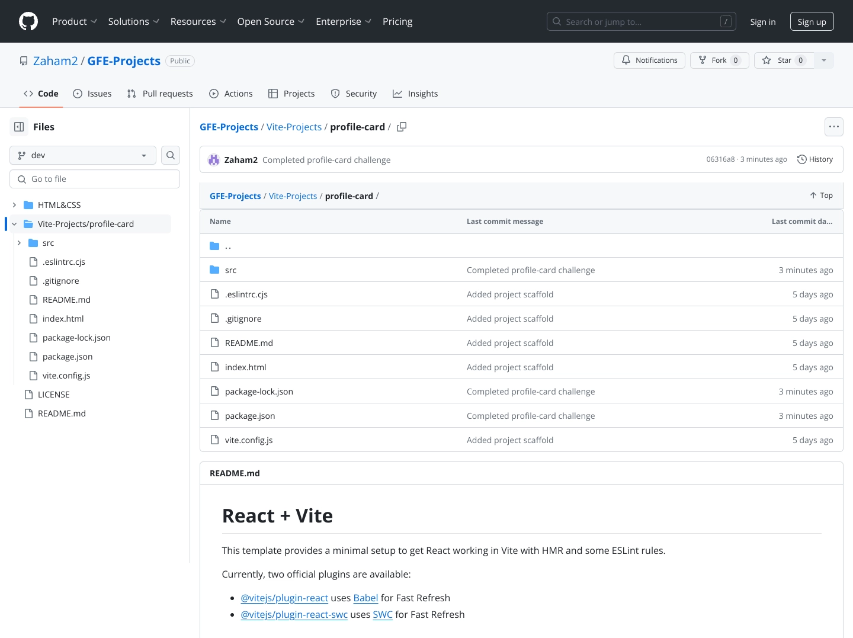Viewport: 853px width, 638px height.
Task: Click the search files magnifier button
Action: tap(171, 155)
